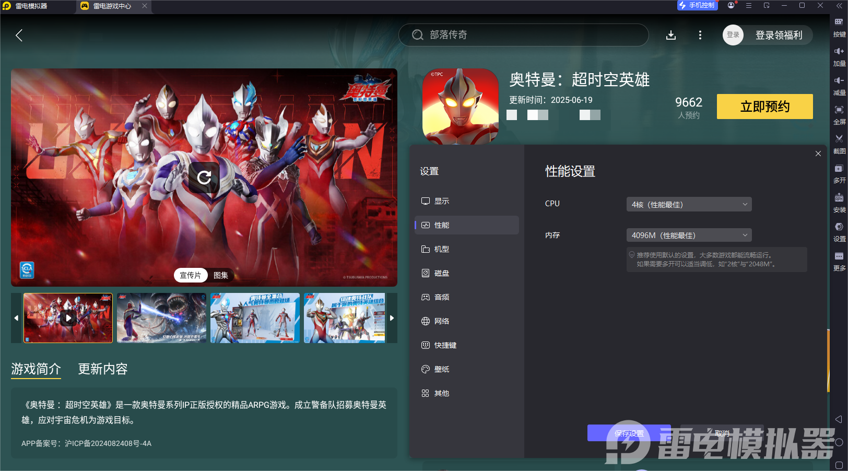
Task: Open the downloads icon beside search box
Action: [x=671, y=35]
